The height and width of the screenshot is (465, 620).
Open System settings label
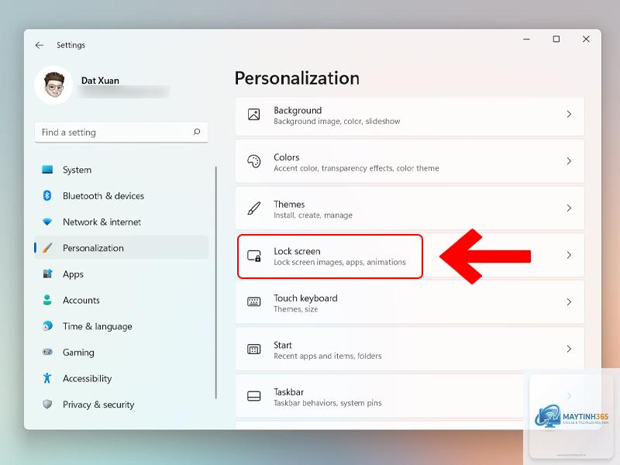tap(77, 170)
